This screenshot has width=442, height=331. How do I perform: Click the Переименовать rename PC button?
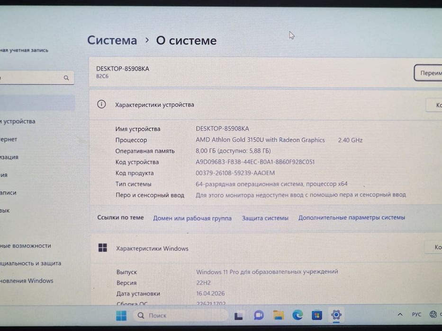(428, 73)
